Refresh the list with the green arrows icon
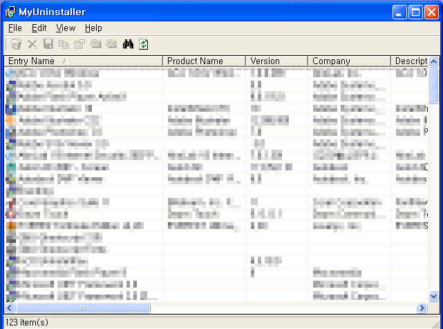 pos(144,44)
